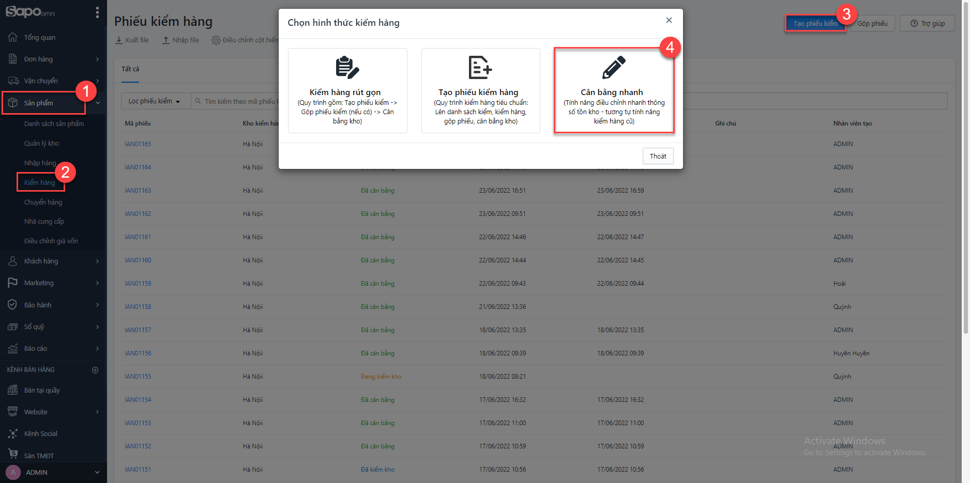Open inventory slip IAN01151
Viewport: 970px width, 483px height.
(x=138, y=470)
